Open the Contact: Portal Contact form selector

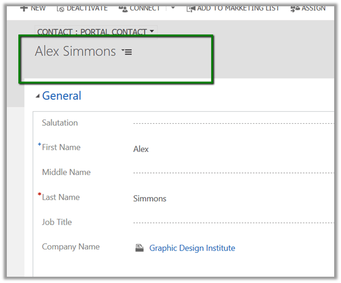(x=95, y=32)
